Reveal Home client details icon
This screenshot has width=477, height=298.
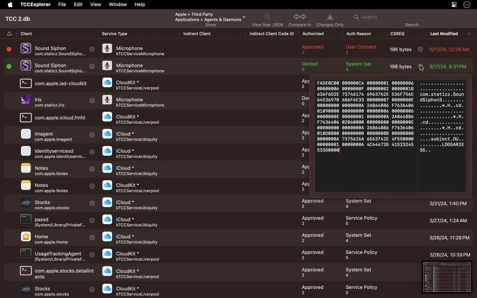pos(92,237)
